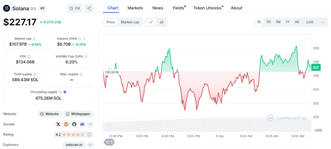Screen dimensions: 331x149
Task: Open the Chart tab
Action: coord(113,8)
